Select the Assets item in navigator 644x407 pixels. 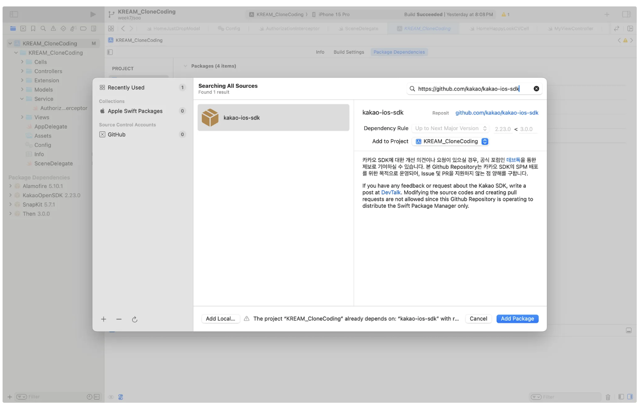42,136
